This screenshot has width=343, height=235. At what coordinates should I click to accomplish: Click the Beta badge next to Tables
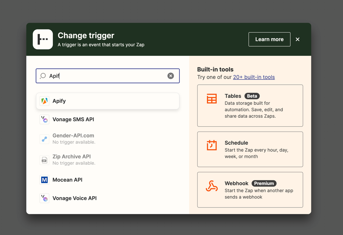pos(252,96)
